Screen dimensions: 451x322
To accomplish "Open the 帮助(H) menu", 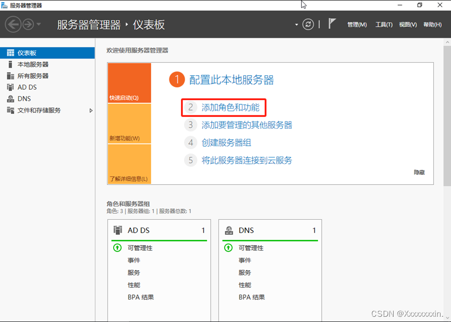I will pos(432,25).
